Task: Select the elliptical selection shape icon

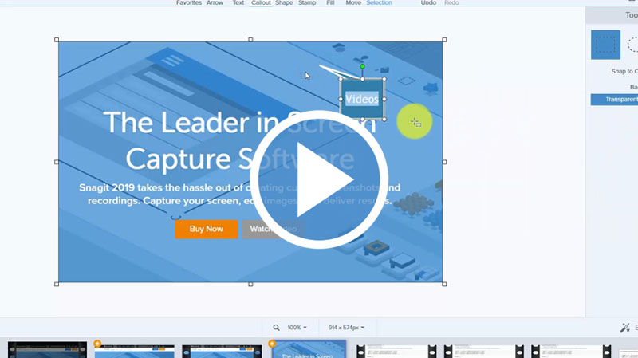Action: (x=632, y=45)
